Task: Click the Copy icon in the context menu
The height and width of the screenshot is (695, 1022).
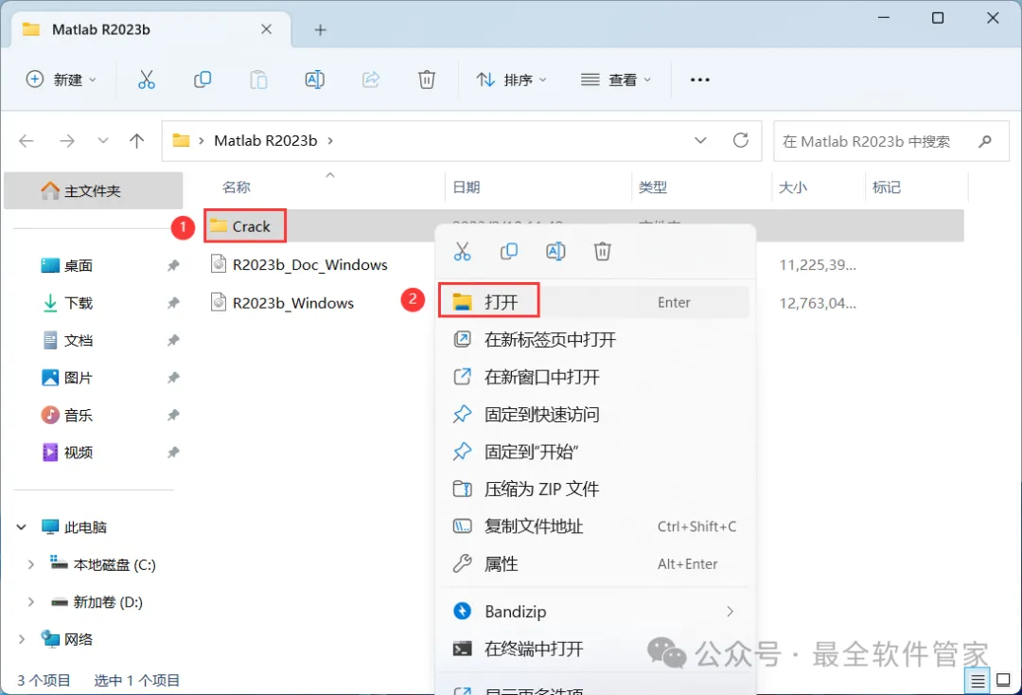Action: coord(508,251)
